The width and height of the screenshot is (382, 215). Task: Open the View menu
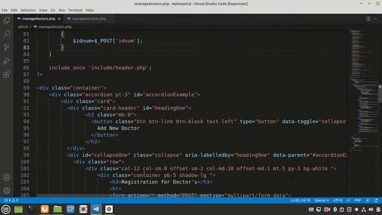click(43, 10)
